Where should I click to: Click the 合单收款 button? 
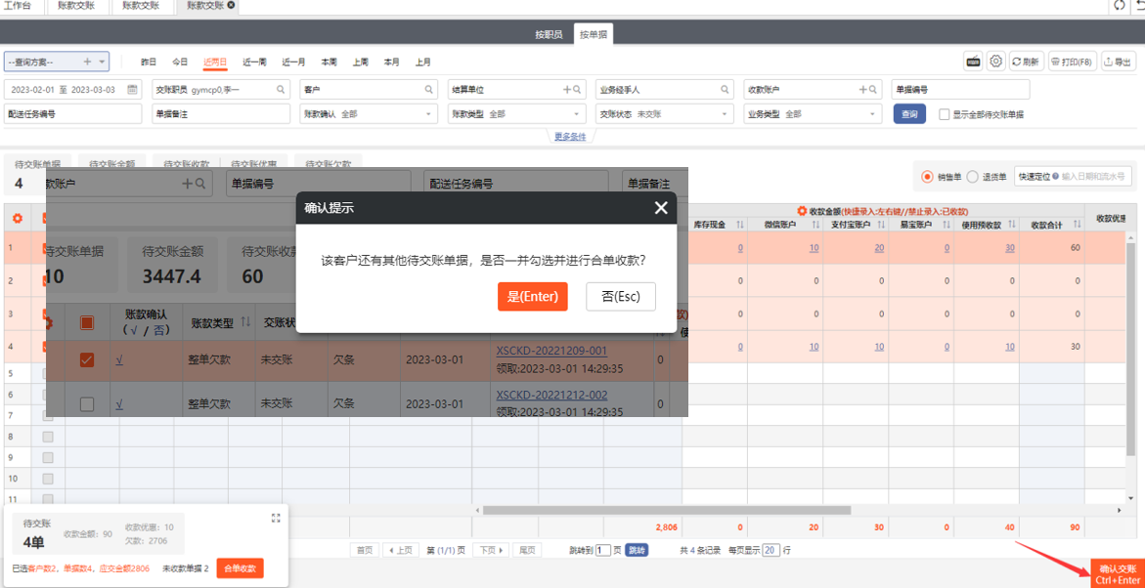click(240, 568)
